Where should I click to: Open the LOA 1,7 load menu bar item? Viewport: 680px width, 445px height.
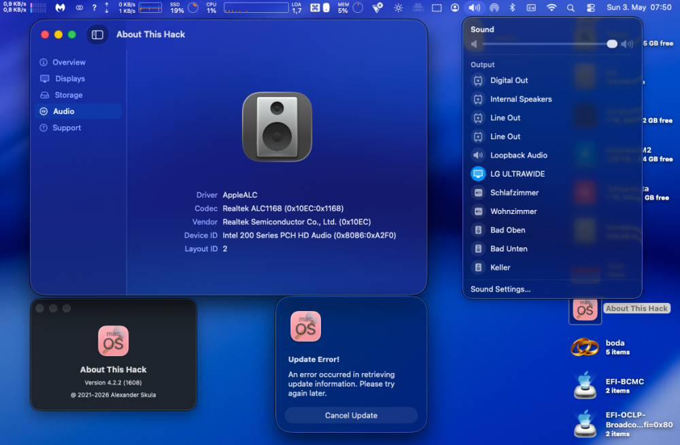296,7
